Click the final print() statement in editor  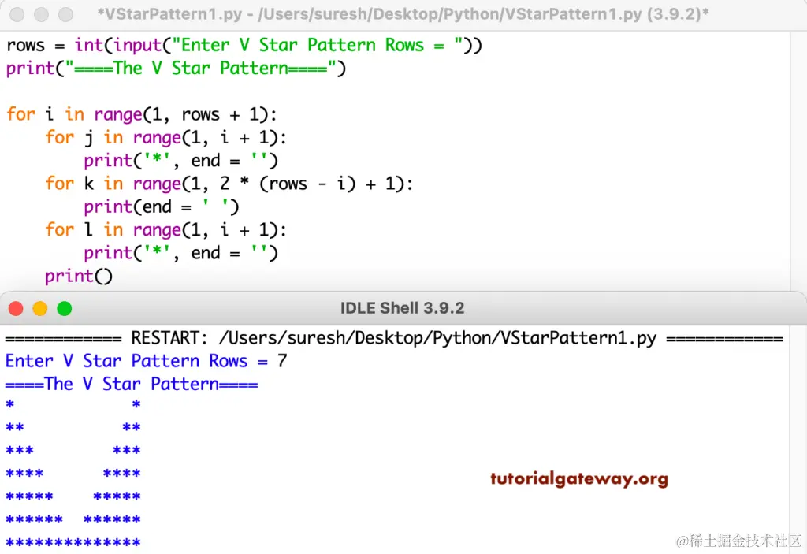coord(79,277)
